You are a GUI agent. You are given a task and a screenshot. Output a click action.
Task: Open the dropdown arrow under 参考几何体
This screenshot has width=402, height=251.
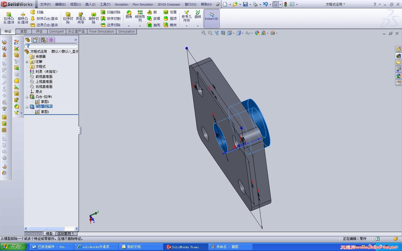[186, 26]
